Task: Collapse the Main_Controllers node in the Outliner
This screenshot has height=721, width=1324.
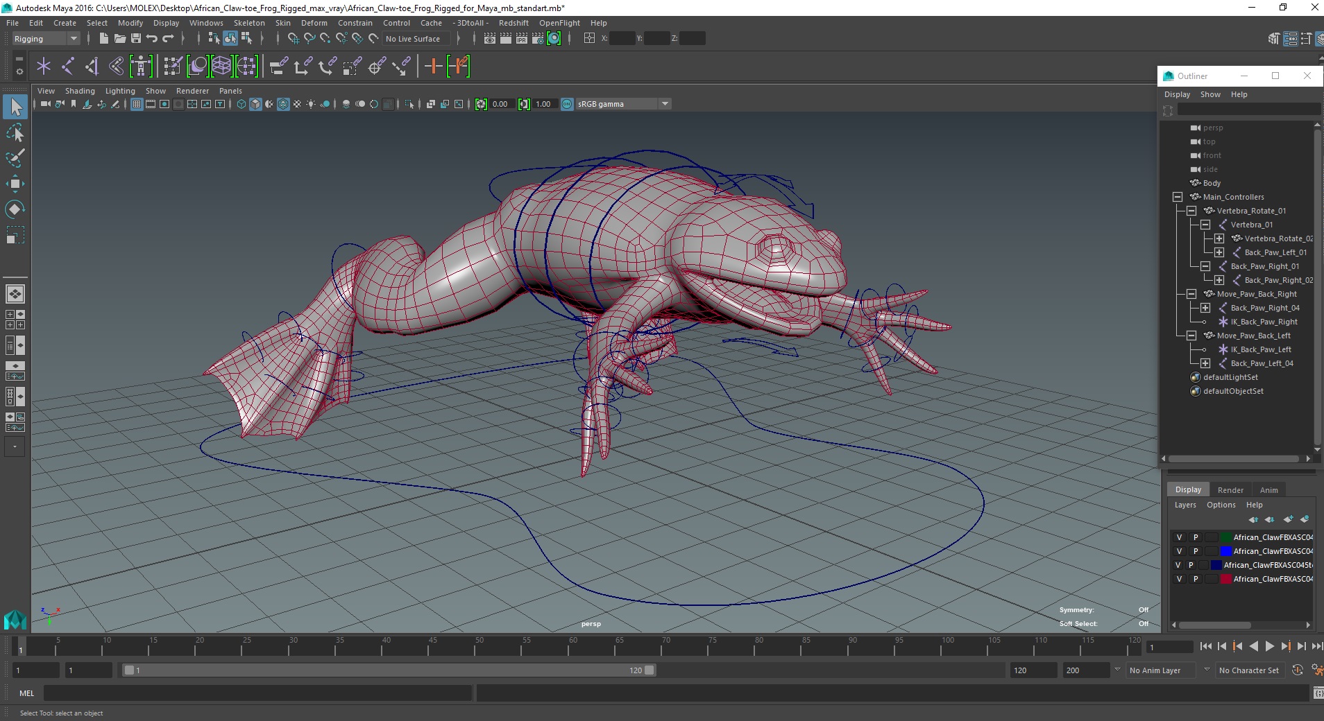Action: [x=1178, y=197]
